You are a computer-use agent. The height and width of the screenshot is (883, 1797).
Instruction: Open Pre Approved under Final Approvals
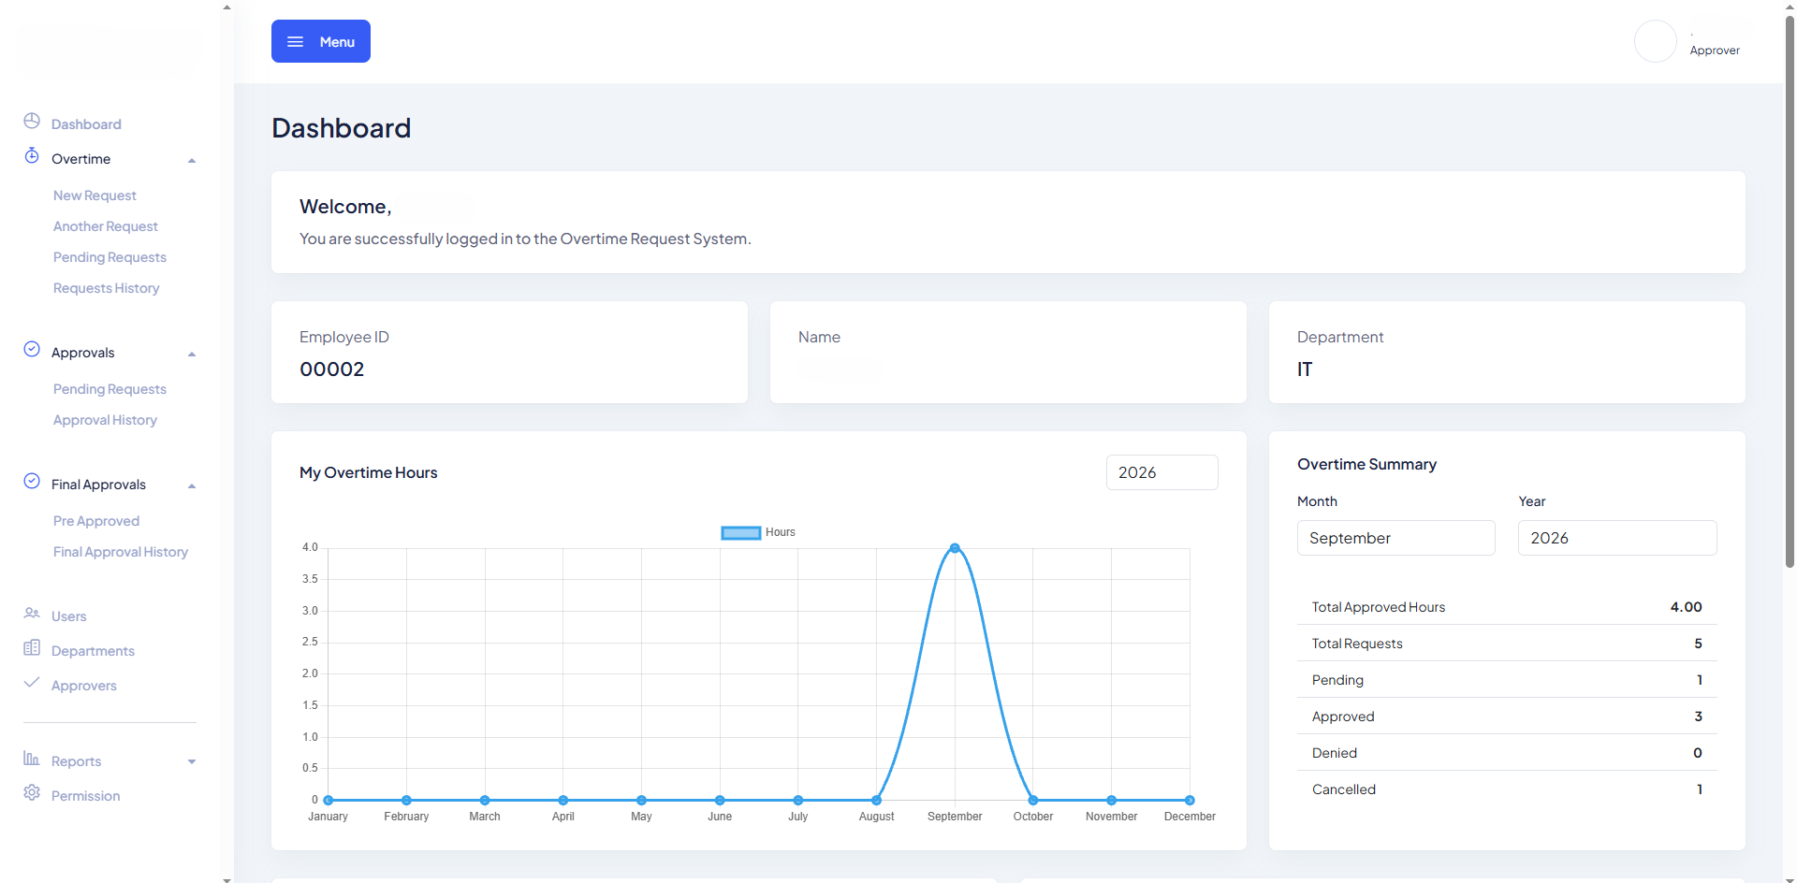click(96, 521)
